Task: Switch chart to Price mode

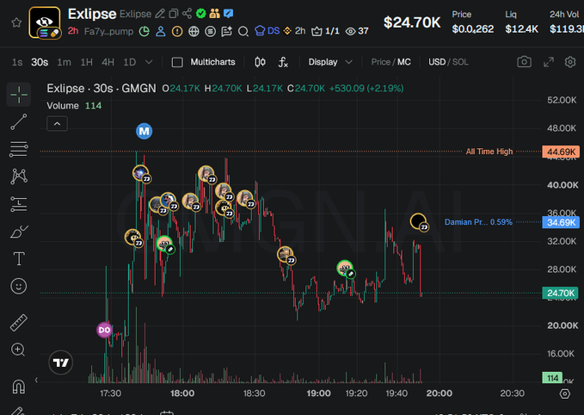Action: click(381, 62)
